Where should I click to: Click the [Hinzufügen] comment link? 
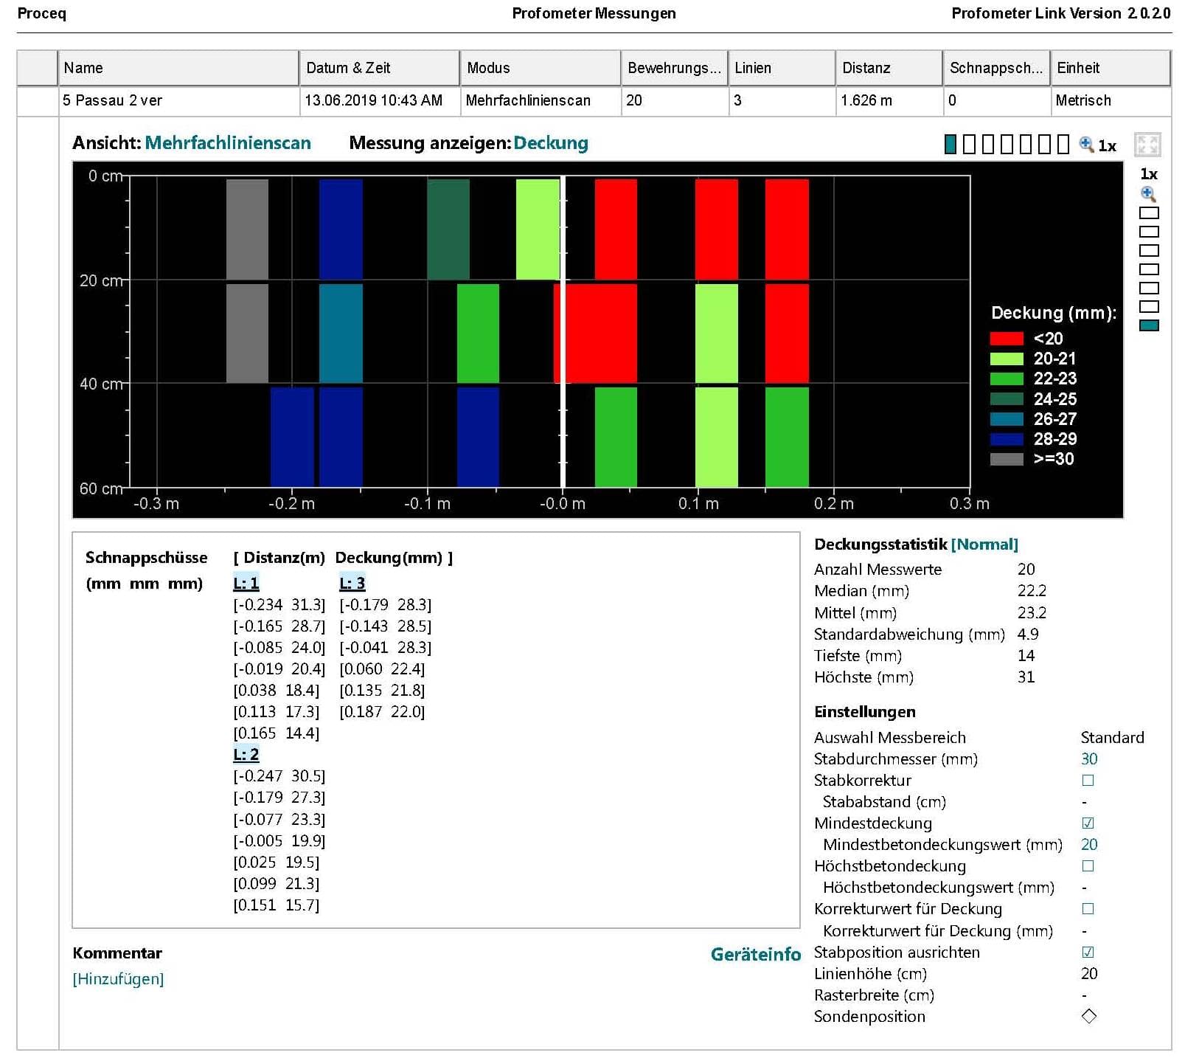pos(118,978)
